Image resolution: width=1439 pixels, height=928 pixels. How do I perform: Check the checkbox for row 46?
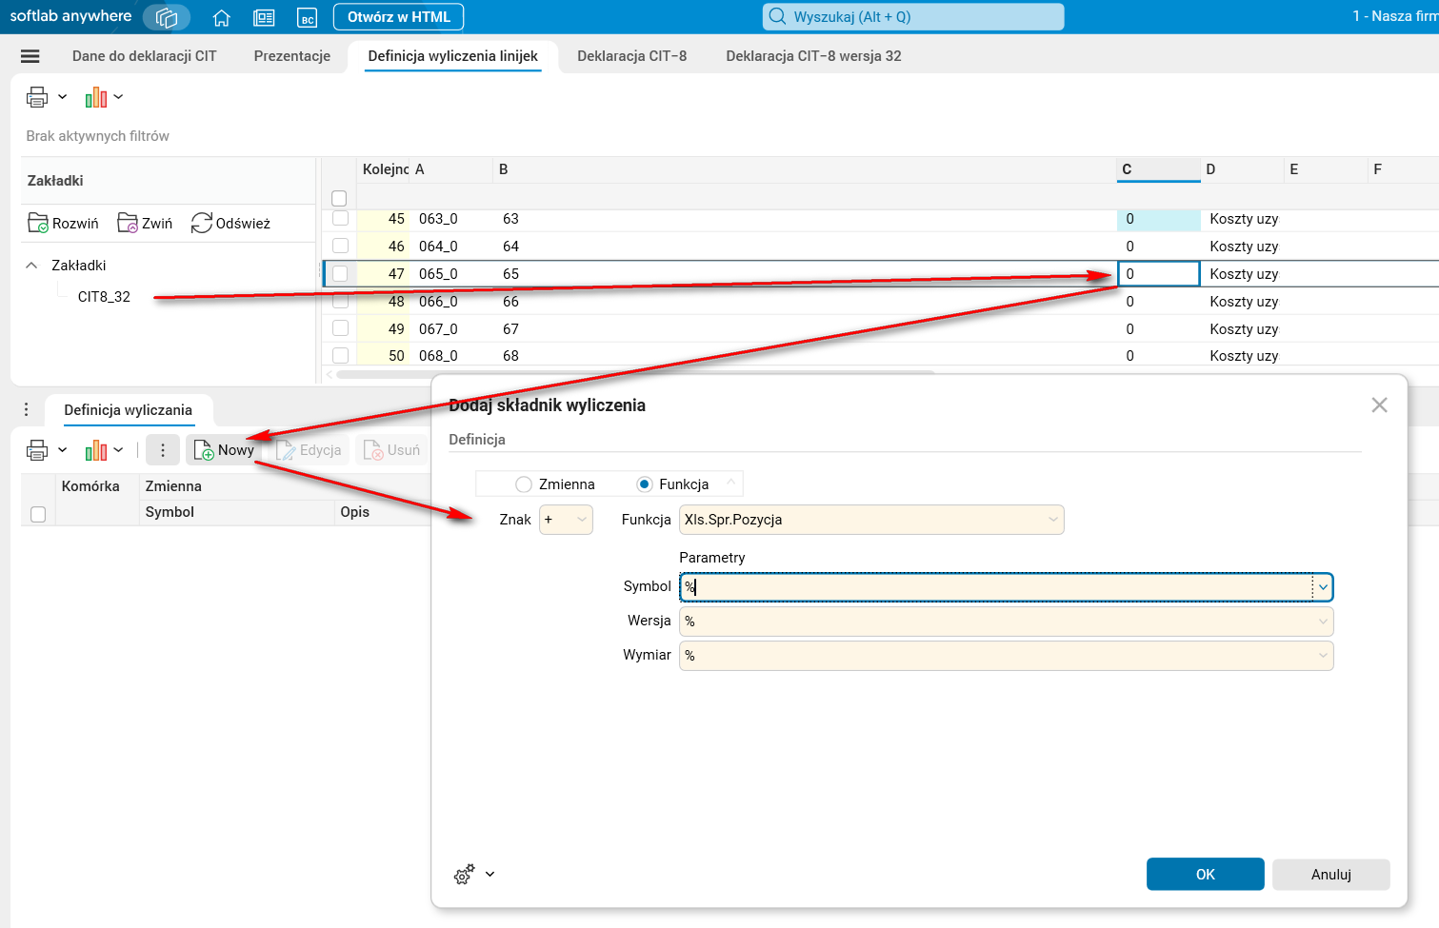pos(340,247)
